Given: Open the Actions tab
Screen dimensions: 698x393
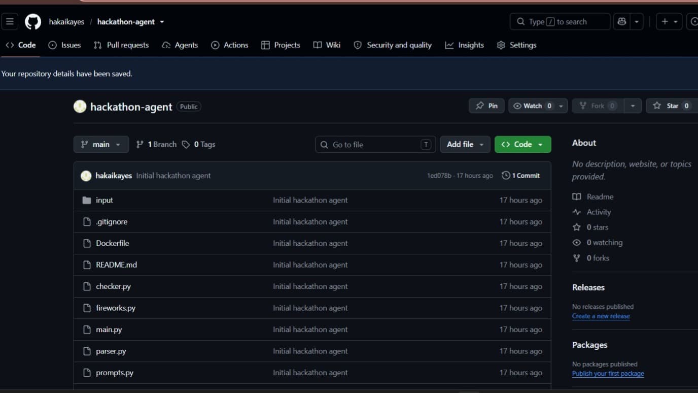Looking at the screenshot, I should tap(230, 45).
